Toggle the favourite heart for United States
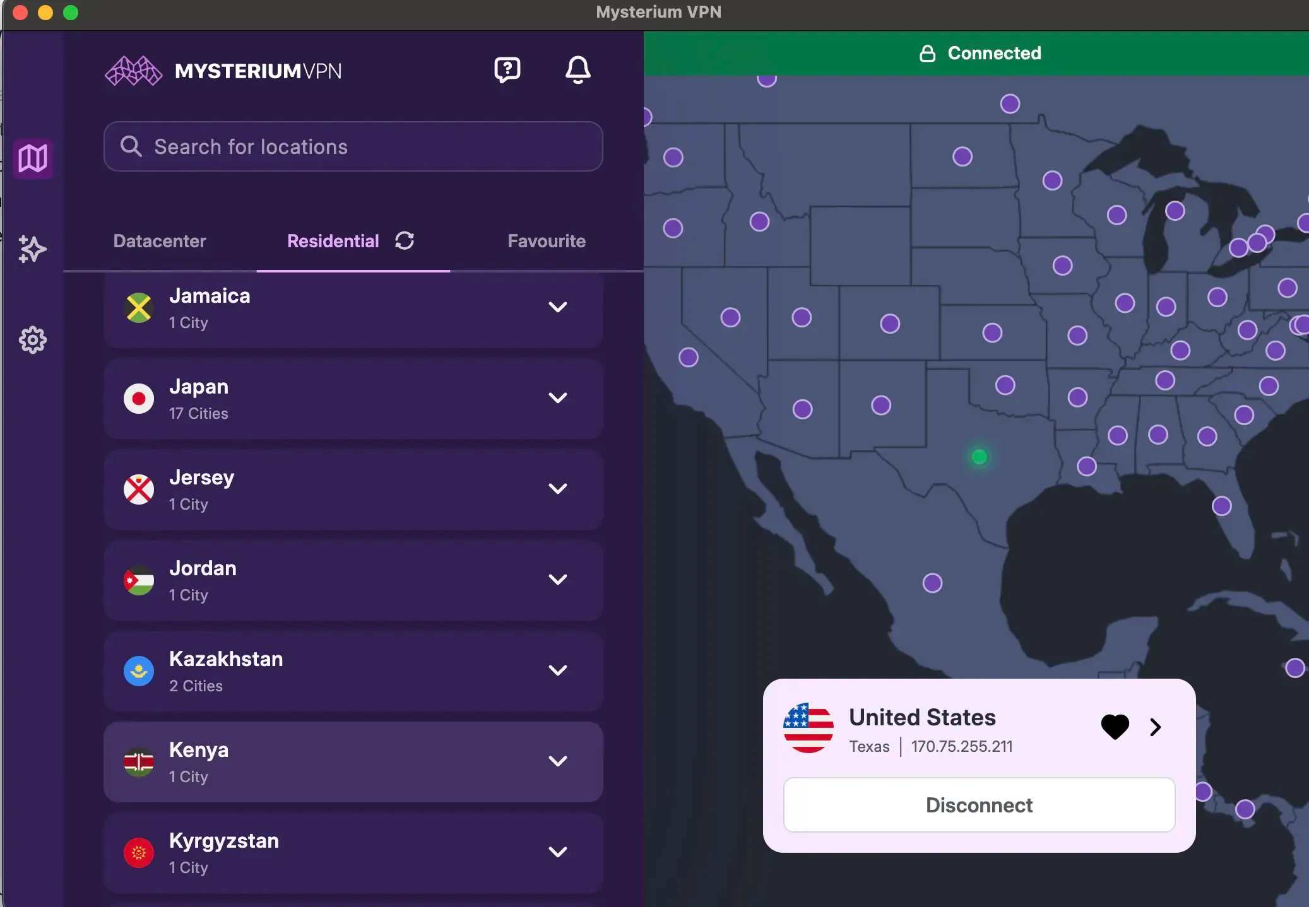 point(1115,727)
